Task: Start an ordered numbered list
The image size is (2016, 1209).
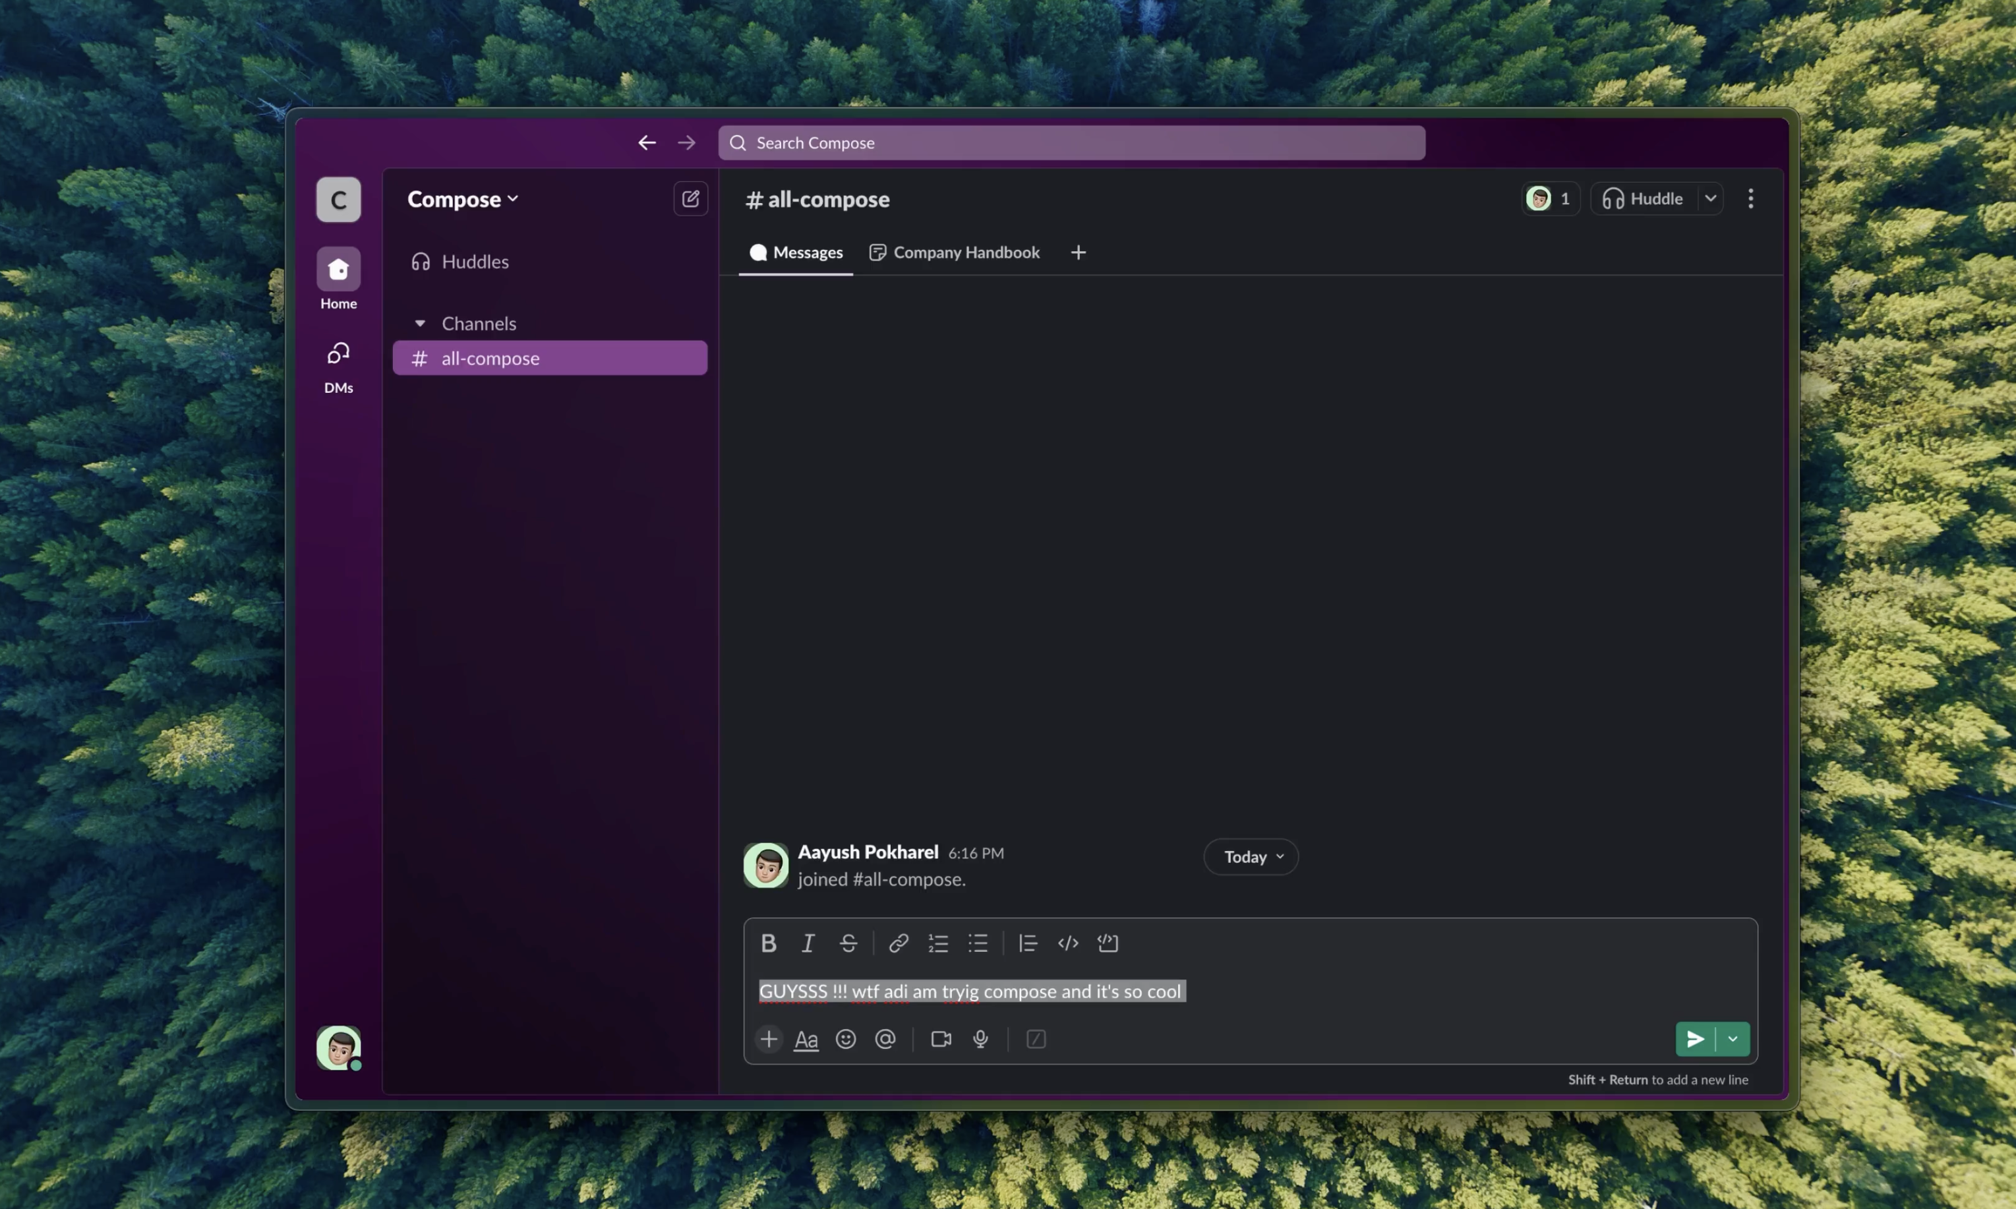Action: pos(938,943)
